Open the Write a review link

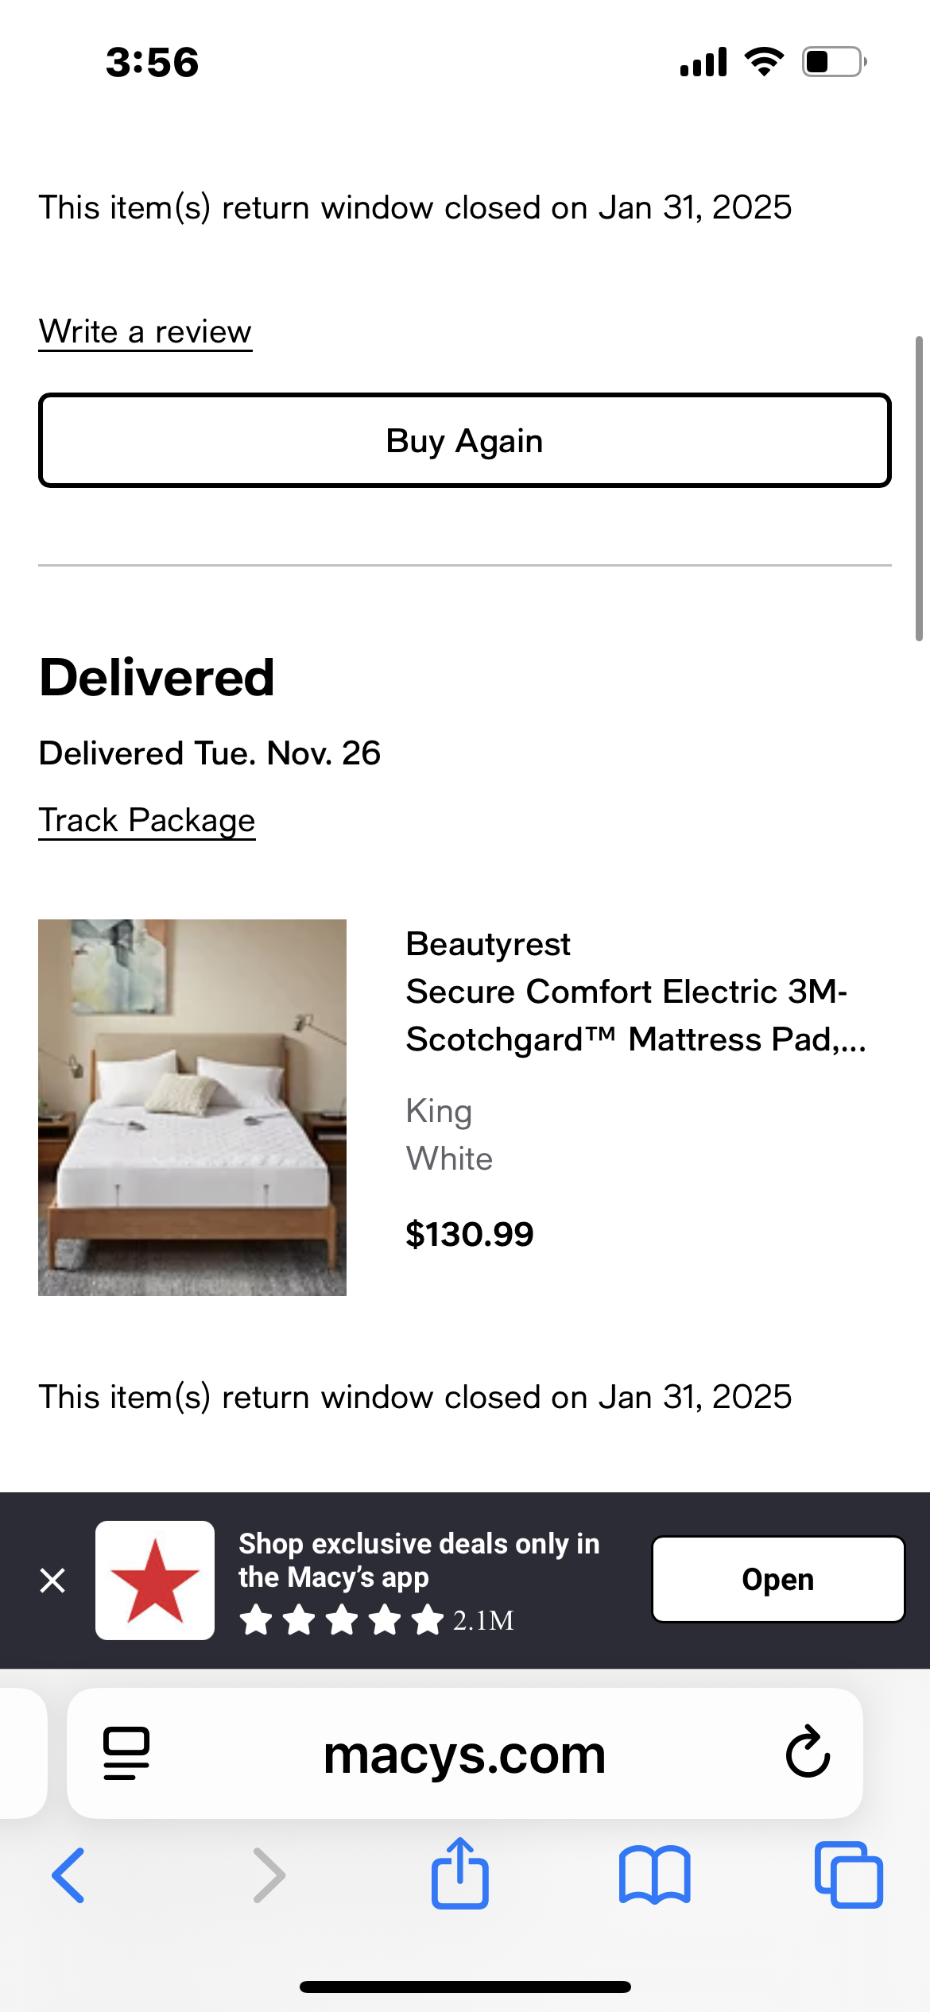tap(145, 331)
